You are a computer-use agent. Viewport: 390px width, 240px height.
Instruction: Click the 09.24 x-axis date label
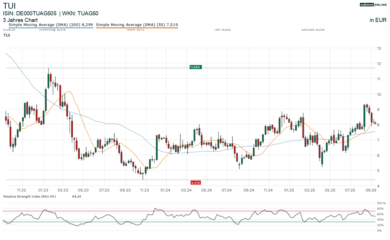click(249, 190)
